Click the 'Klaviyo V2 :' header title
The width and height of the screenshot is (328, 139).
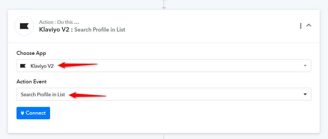(x=56, y=30)
